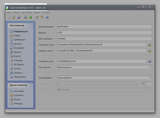This screenshot has width=160, height=118.
Task: Expand the split type dropdown
Action: 150,78
